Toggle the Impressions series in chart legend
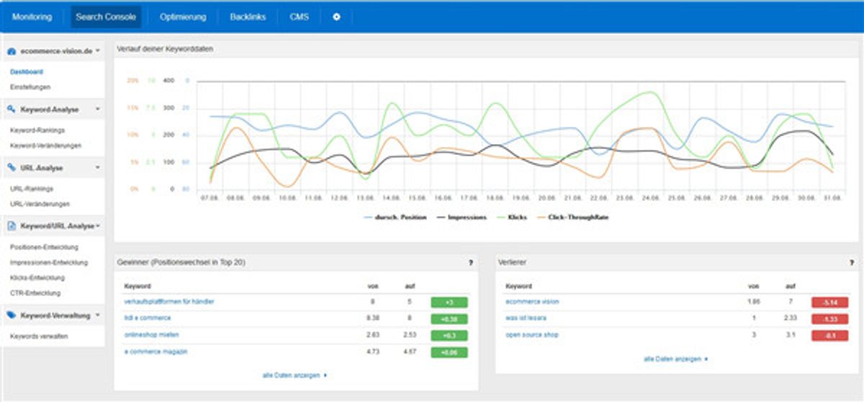The width and height of the screenshot is (864, 402). pos(462,217)
